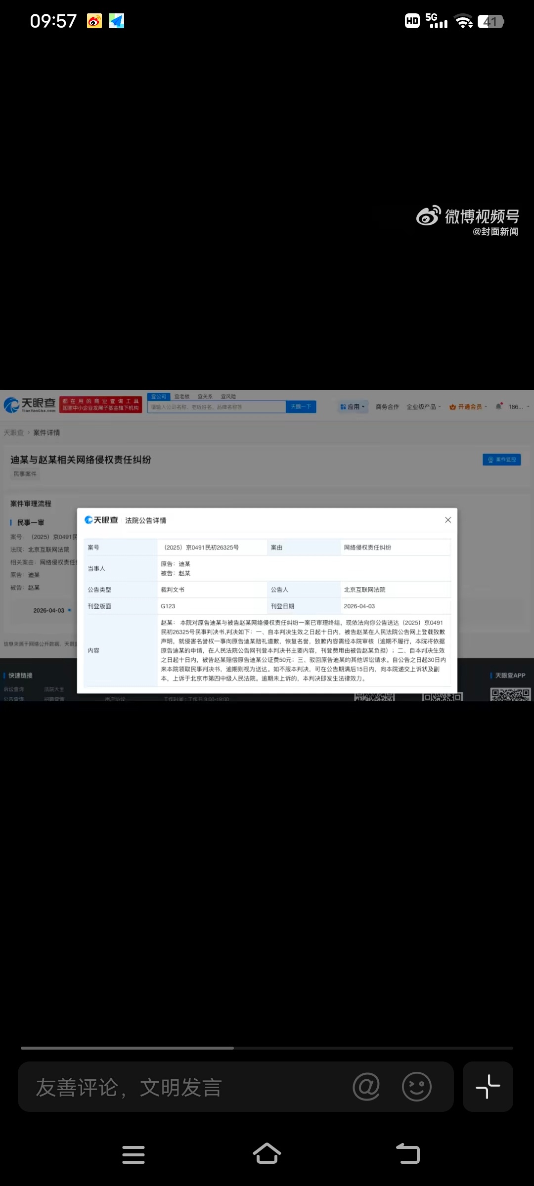Tap the Weibo notification icon in status bar
The image size is (534, 1186).
[94, 21]
